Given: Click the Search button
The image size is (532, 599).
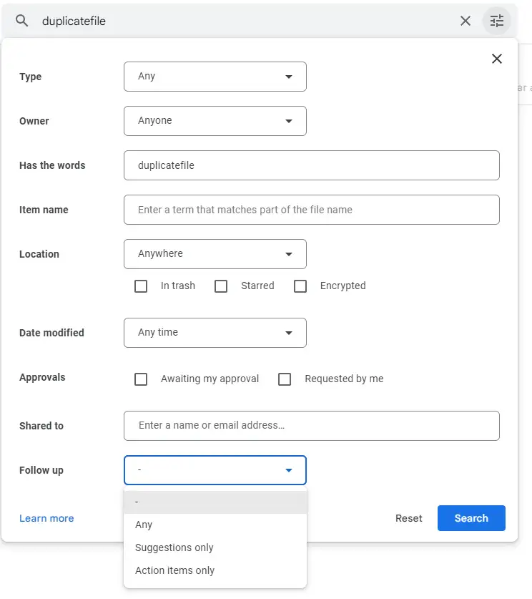Looking at the screenshot, I should (471, 518).
